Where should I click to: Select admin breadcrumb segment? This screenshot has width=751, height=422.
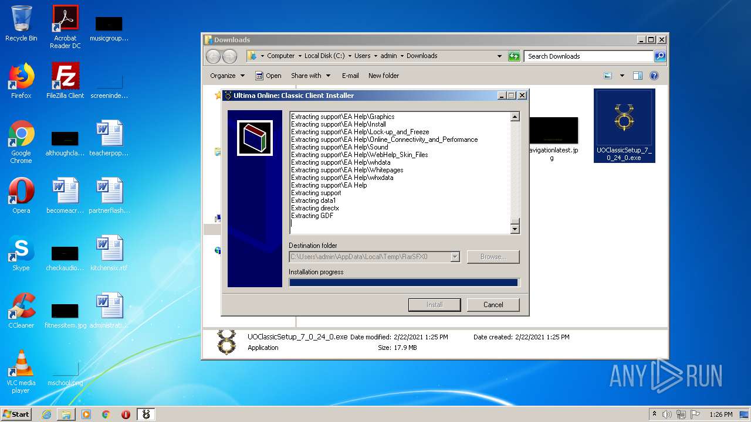(388, 56)
